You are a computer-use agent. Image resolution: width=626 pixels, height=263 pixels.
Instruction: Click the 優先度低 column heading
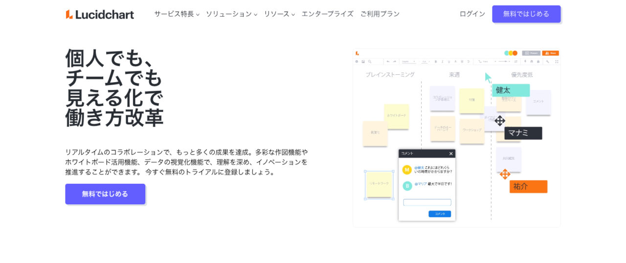coord(522,75)
